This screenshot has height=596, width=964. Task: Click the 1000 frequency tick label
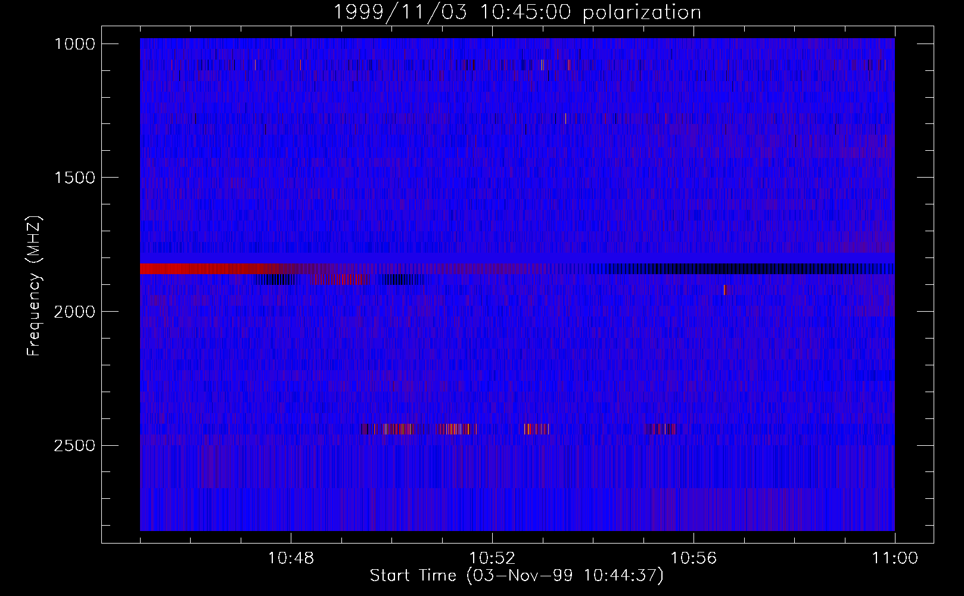click(x=74, y=44)
